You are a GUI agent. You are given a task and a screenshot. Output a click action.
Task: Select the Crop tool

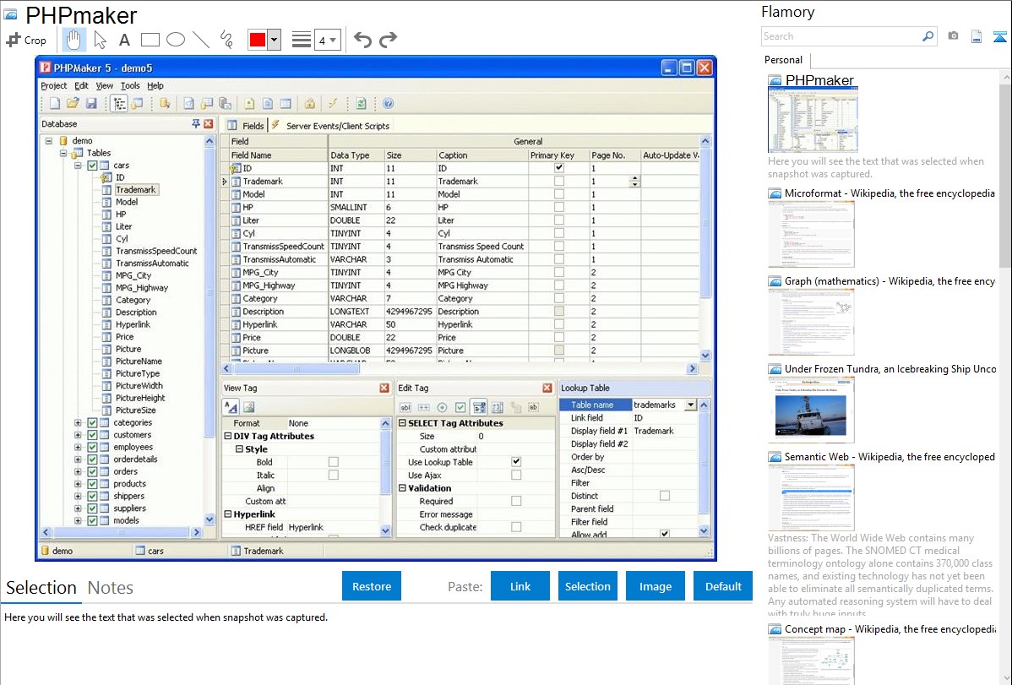click(x=26, y=40)
